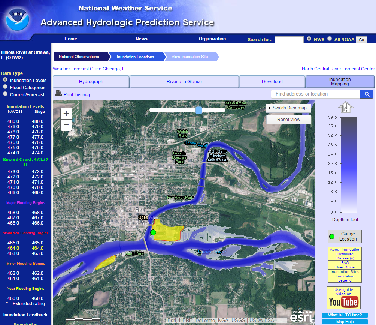376x325 pixels.
Task: Select the Inundation Levels radio button
Action: pos(5,80)
